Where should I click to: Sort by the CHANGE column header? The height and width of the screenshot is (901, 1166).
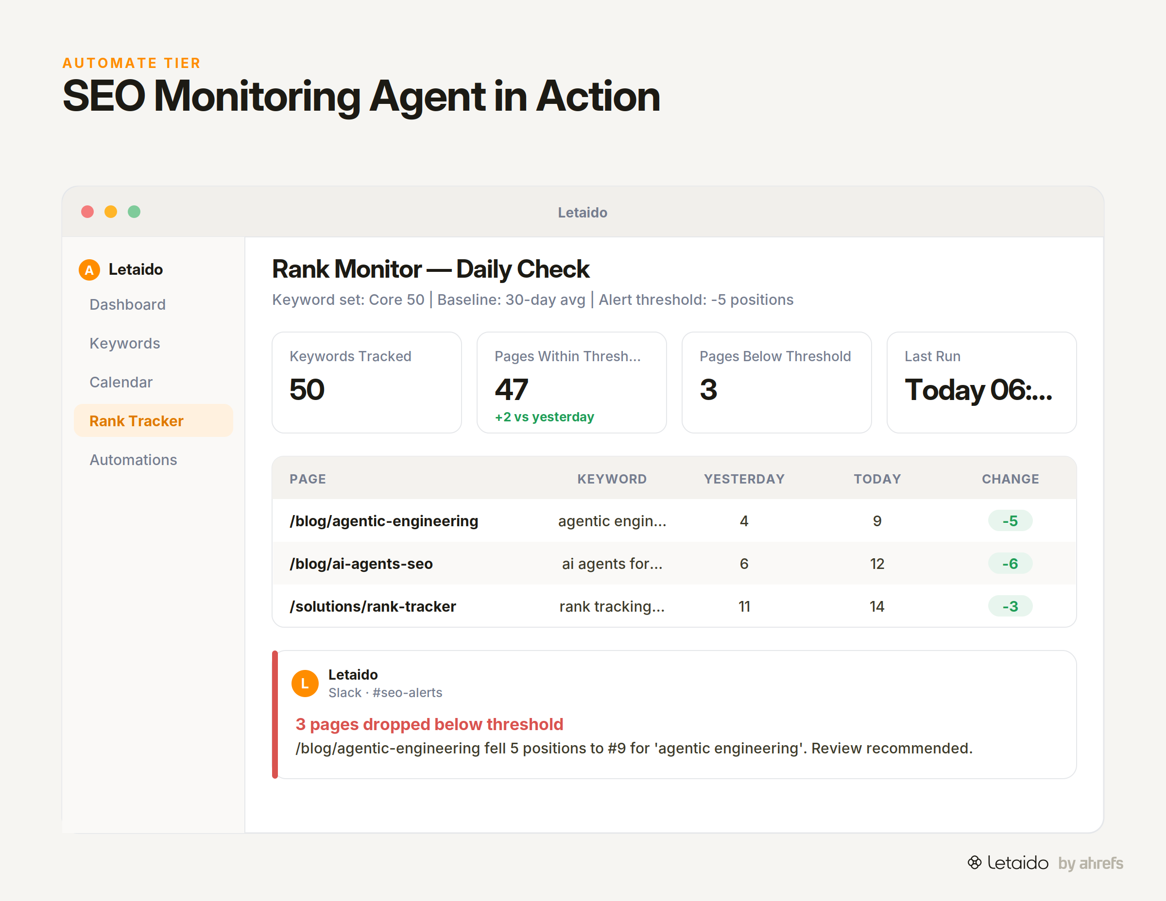tap(1010, 479)
